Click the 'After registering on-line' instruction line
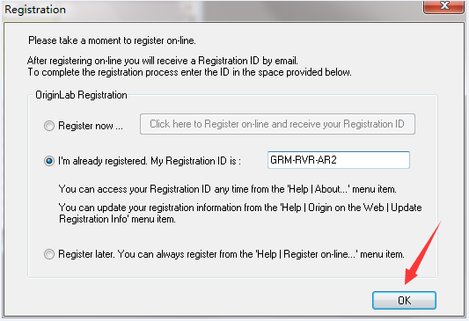The width and height of the screenshot is (469, 321). pos(163,61)
